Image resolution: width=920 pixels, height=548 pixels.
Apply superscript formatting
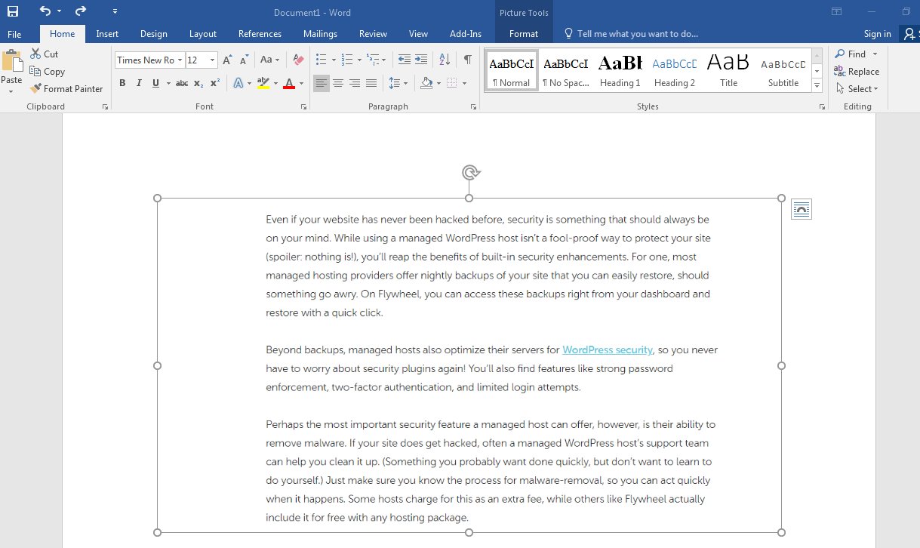pos(214,83)
